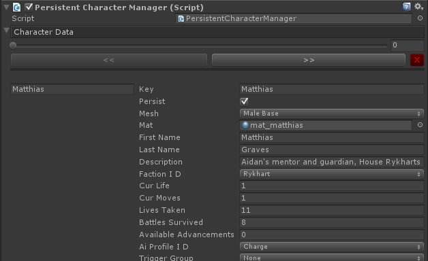Screen dimensions: 428x261
Task: Delete current character with red X button
Action: click(x=417, y=60)
